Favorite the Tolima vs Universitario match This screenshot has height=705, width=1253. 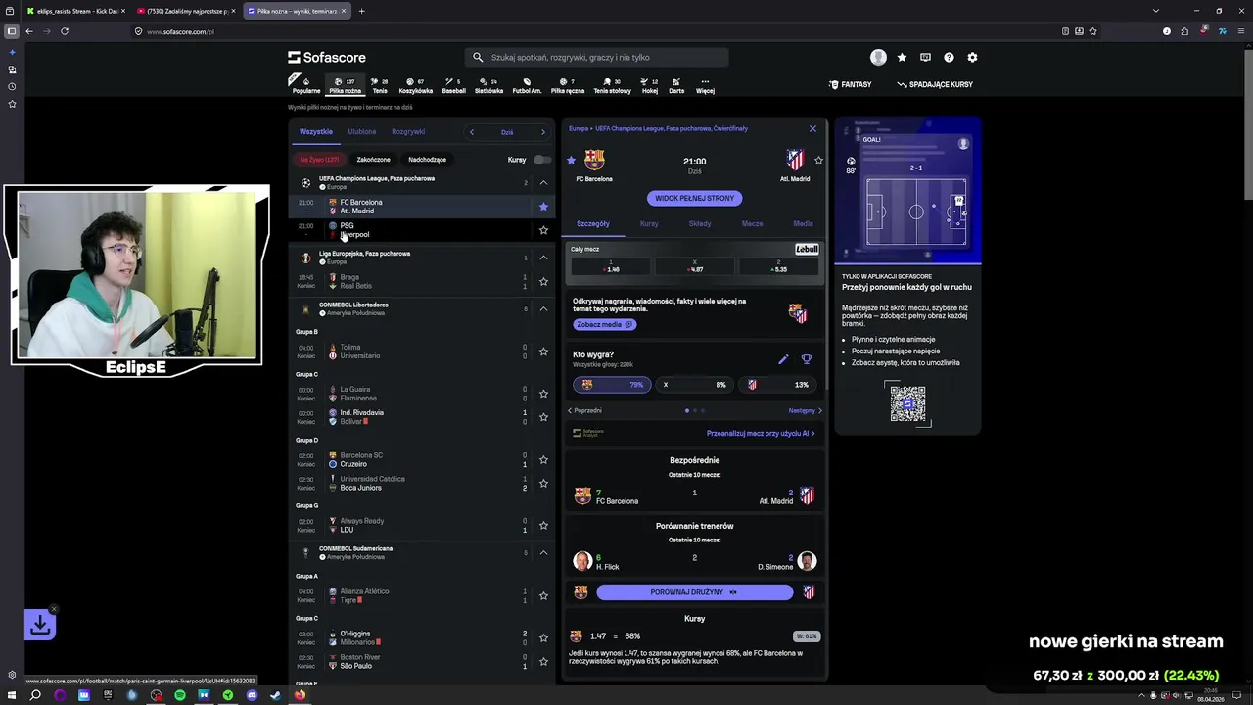coord(543,352)
